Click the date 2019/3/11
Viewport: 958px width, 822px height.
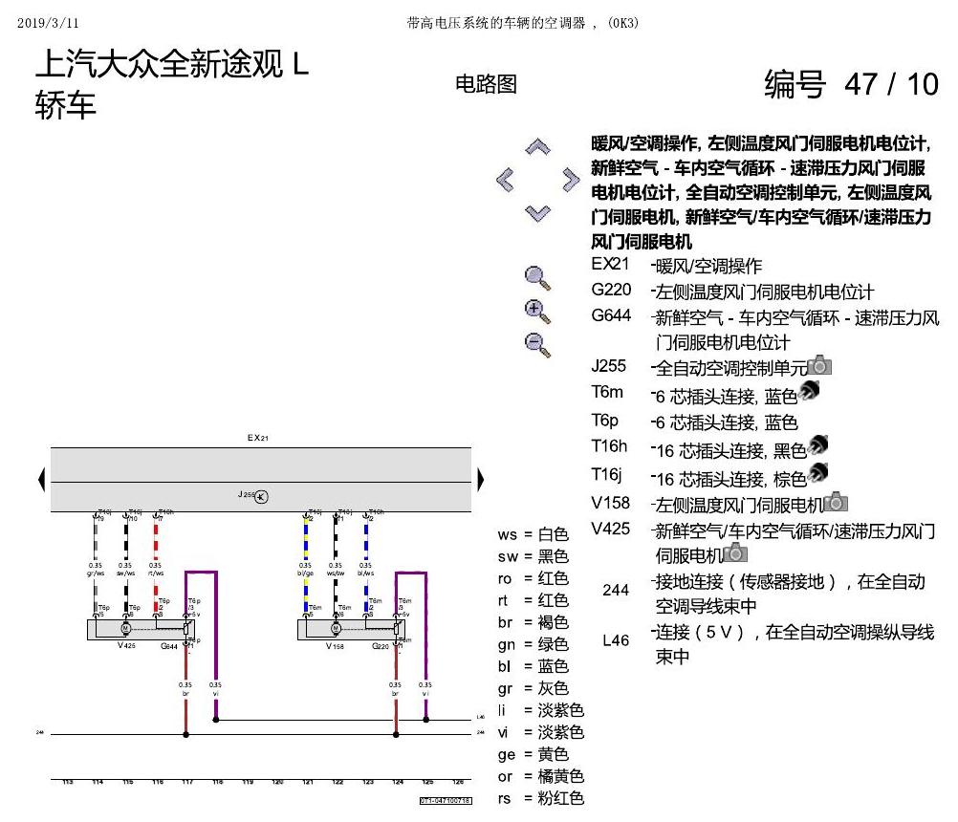click(x=48, y=23)
